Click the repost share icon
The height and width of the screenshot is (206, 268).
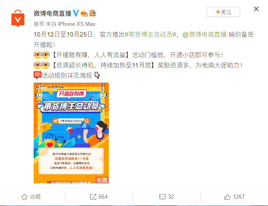tap(93, 197)
